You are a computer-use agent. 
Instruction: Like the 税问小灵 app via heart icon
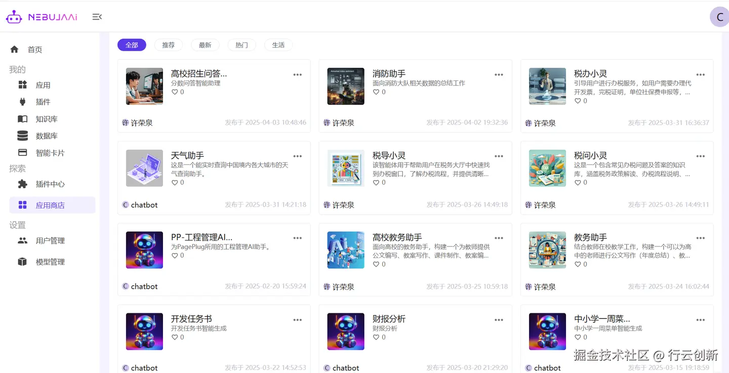[x=578, y=182]
